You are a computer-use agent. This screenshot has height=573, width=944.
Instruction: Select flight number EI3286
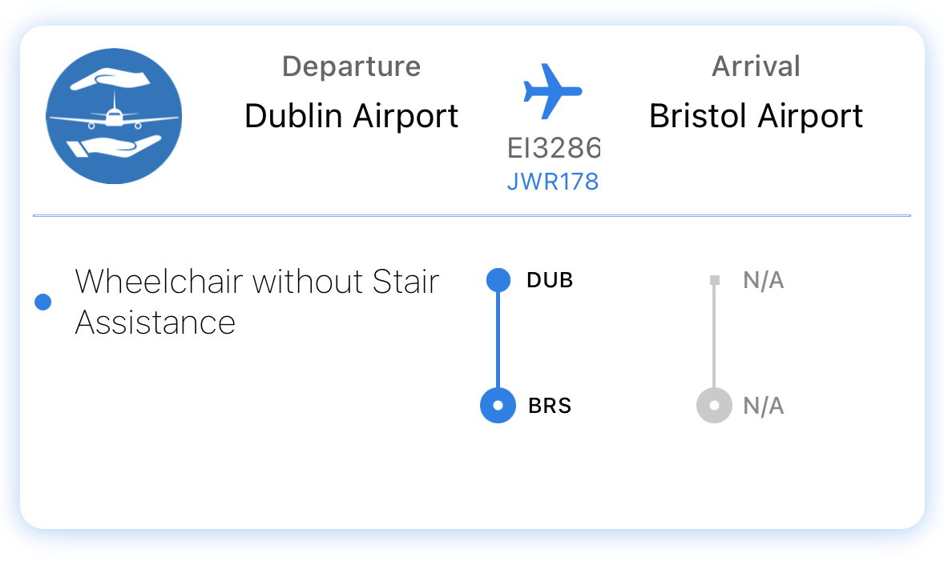point(553,148)
